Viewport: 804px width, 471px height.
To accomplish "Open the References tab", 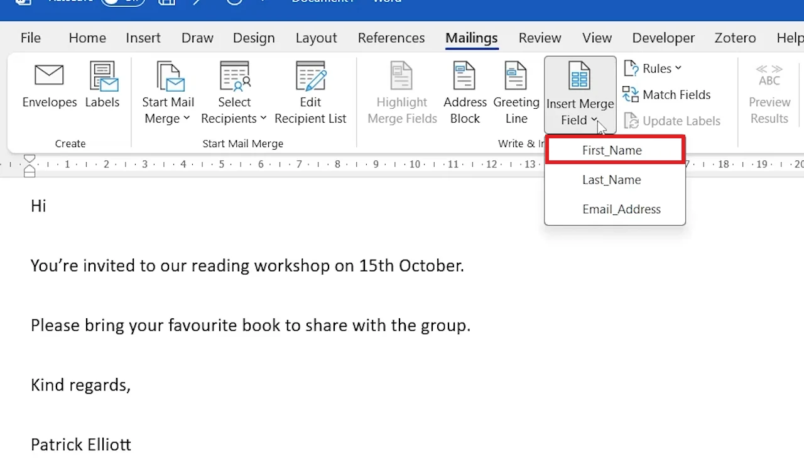I will coord(391,38).
